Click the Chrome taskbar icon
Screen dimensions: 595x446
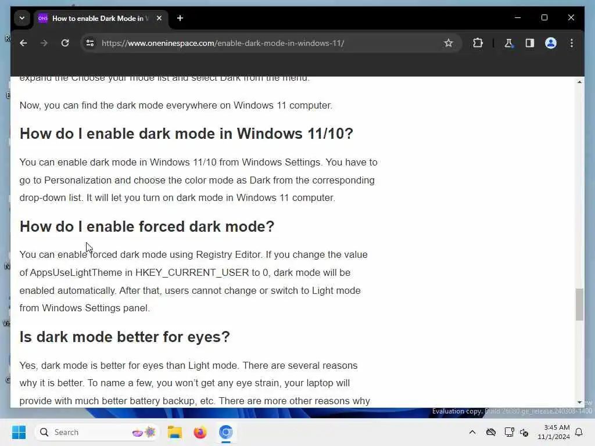coord(225,432)
